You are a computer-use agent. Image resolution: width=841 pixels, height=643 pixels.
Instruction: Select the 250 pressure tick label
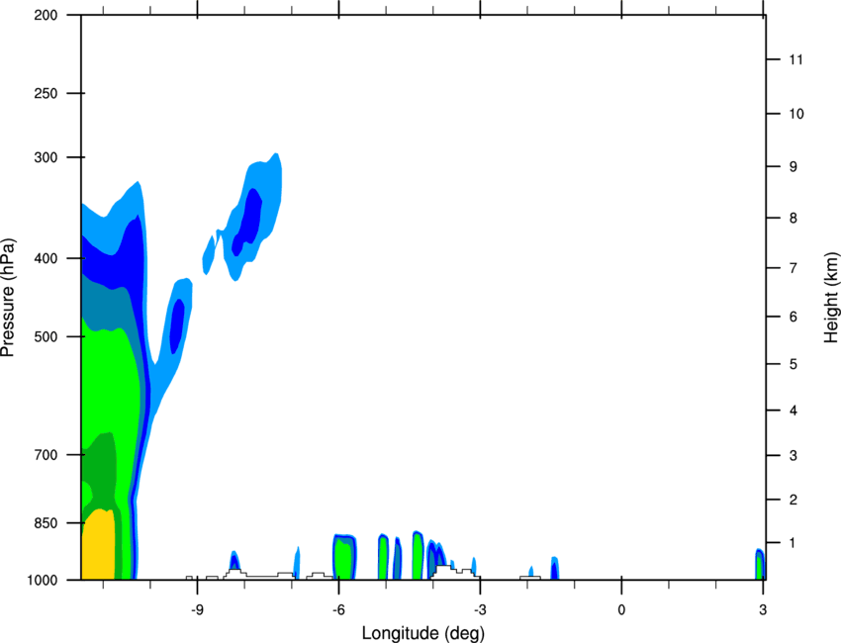coord(46,93)
